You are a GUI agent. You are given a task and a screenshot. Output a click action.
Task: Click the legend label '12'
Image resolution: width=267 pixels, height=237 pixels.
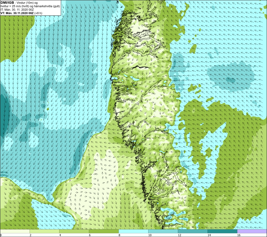179,235
